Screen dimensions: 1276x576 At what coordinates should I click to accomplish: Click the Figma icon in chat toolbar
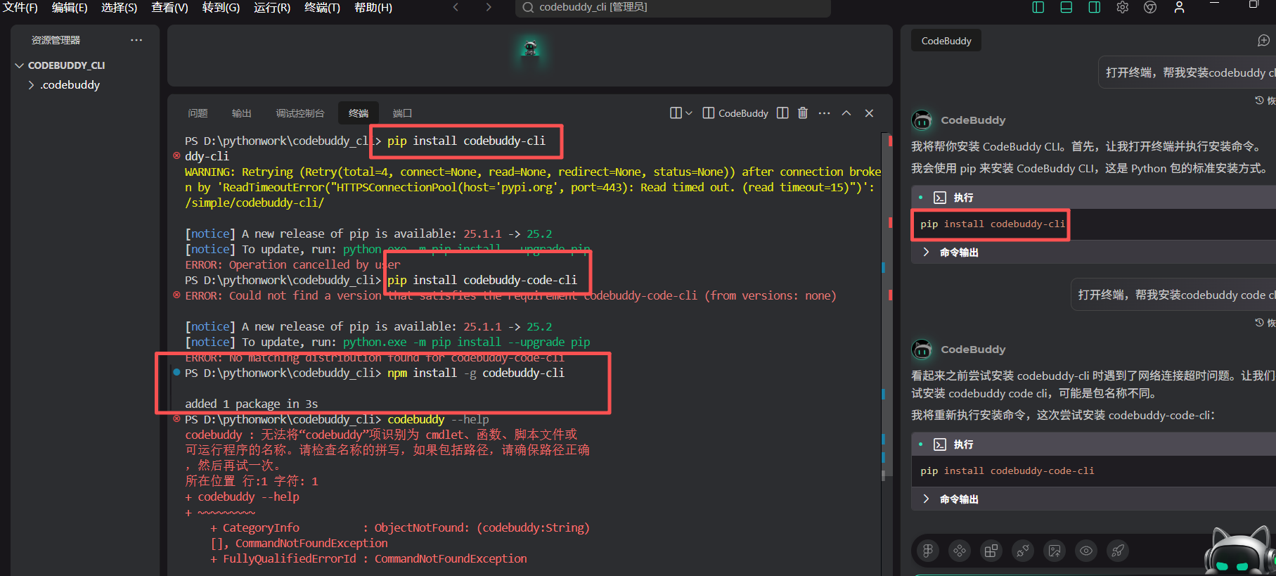(928, 551)
